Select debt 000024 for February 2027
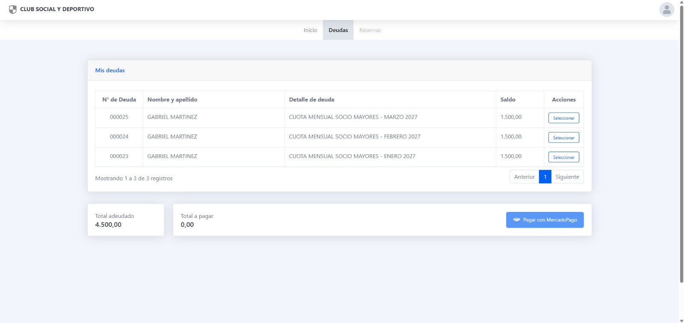This screenshot has height=323, width=684. coord(563,138)
